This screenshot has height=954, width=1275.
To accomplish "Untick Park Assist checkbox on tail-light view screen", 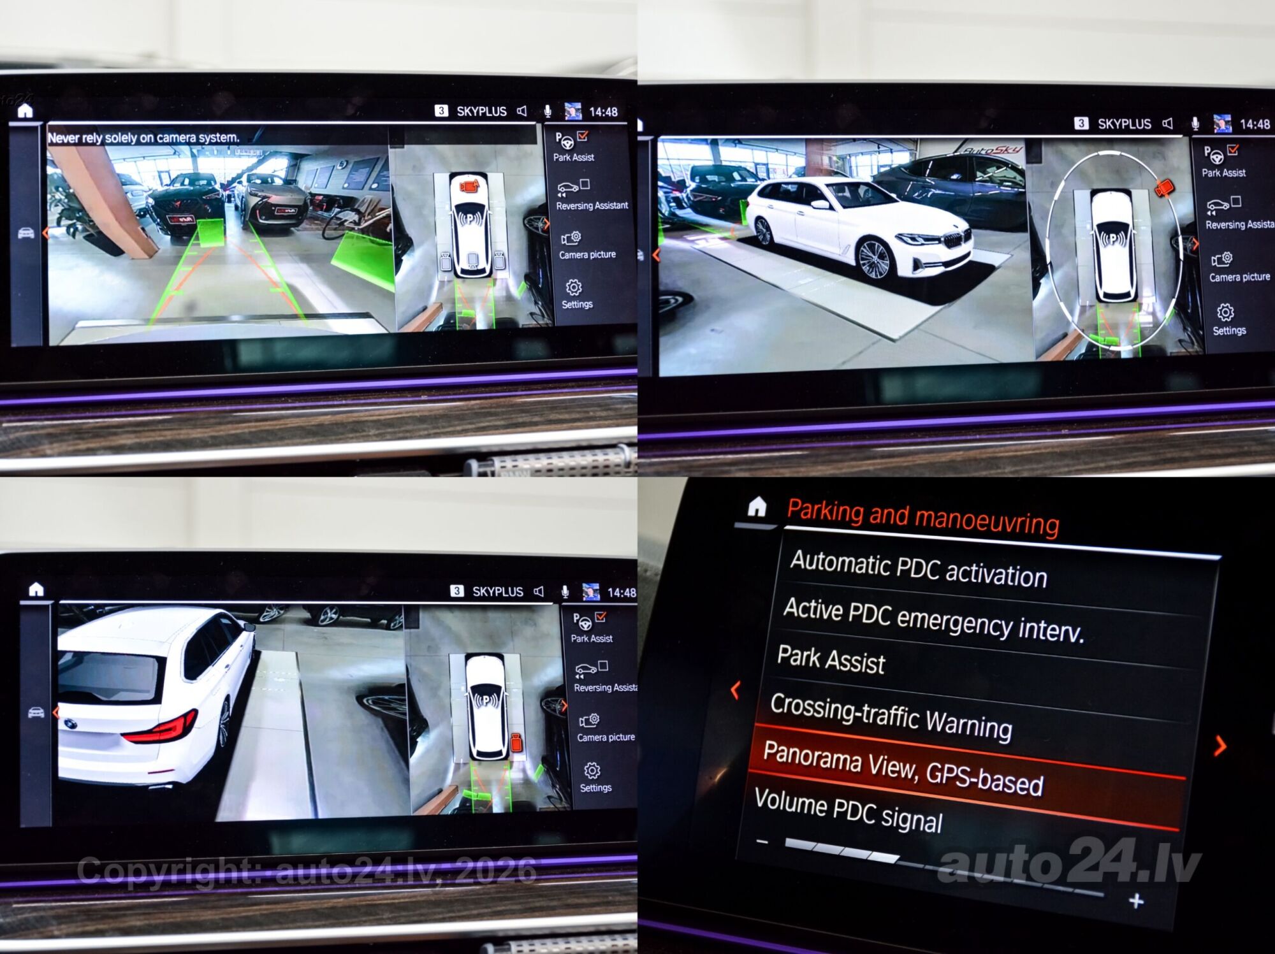I will click(x=601, y=616).
